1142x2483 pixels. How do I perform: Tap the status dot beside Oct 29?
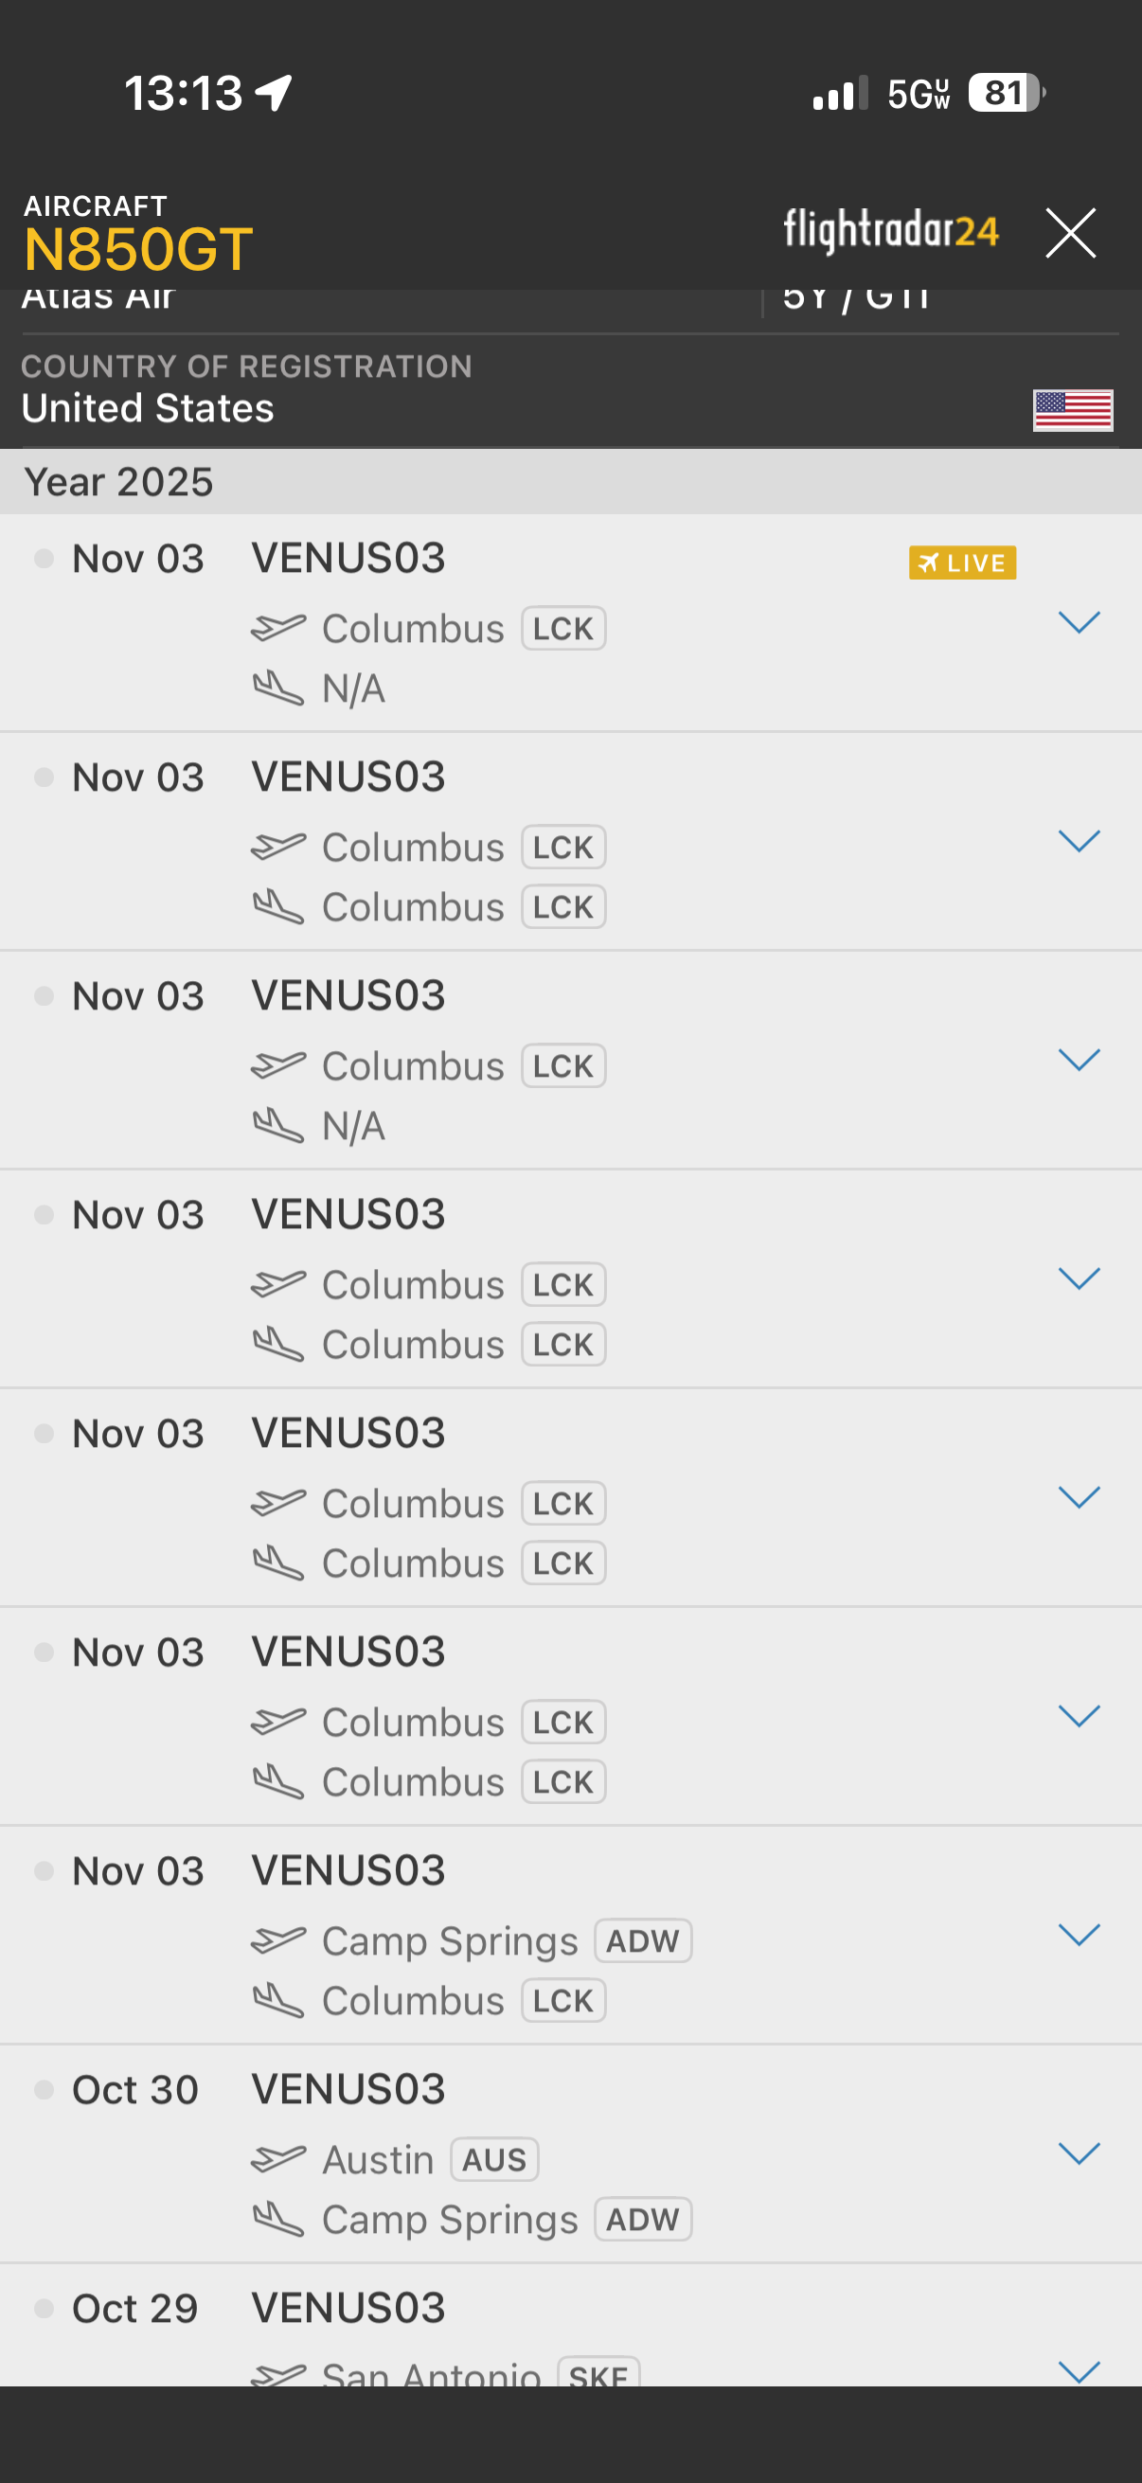[x=44, y=2308]
